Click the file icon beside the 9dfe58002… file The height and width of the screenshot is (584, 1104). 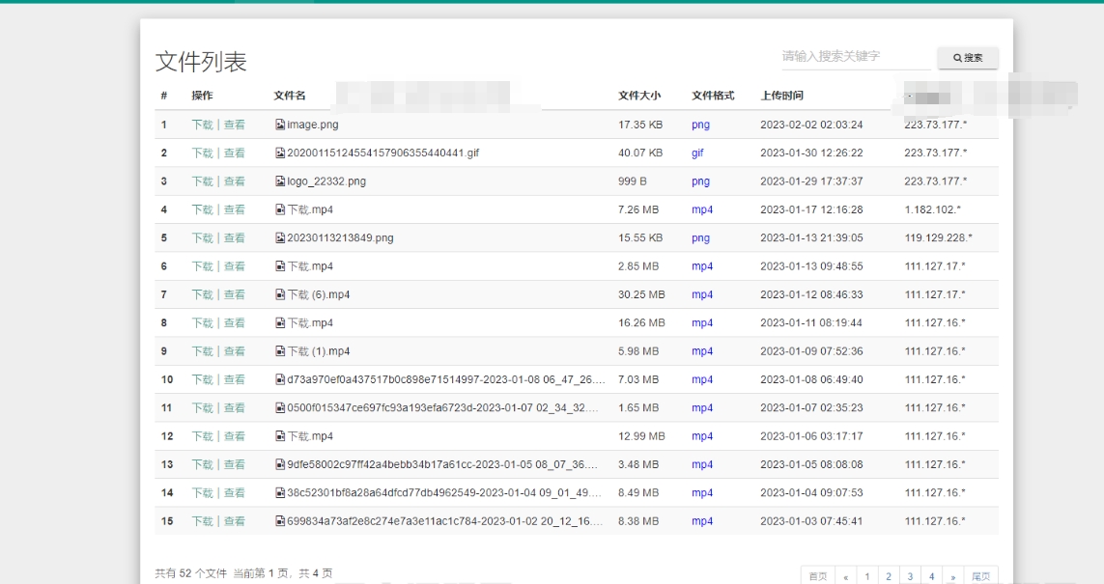point(280,464)
